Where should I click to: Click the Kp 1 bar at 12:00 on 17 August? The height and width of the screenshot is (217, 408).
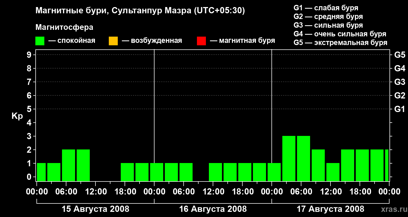pyautogui.click(x=333, y=172)
